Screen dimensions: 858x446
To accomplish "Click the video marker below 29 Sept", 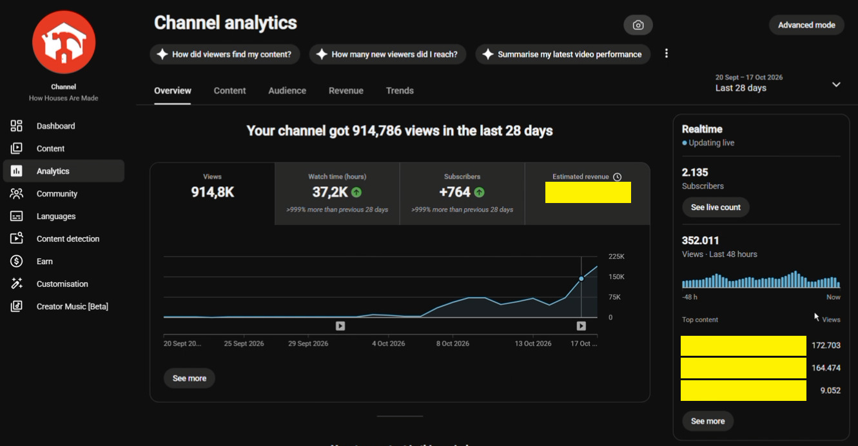I will pyautogui.click(x=340, y=326).
